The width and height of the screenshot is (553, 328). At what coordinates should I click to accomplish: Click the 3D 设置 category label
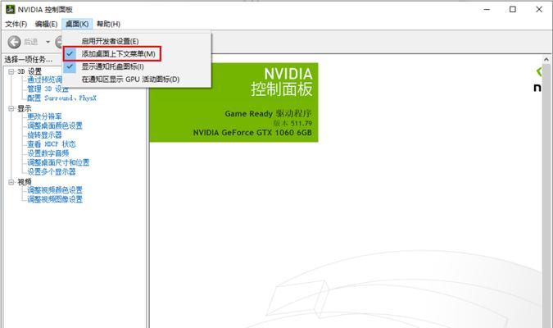tap(29, 71)
